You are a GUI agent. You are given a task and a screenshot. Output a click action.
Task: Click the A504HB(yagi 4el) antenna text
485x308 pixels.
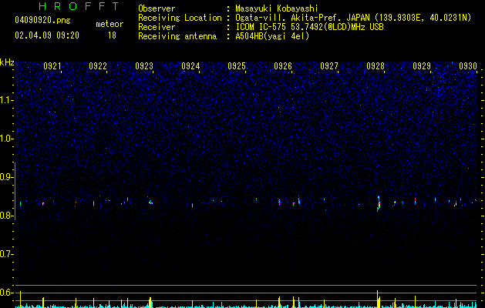tap(272, 36)
